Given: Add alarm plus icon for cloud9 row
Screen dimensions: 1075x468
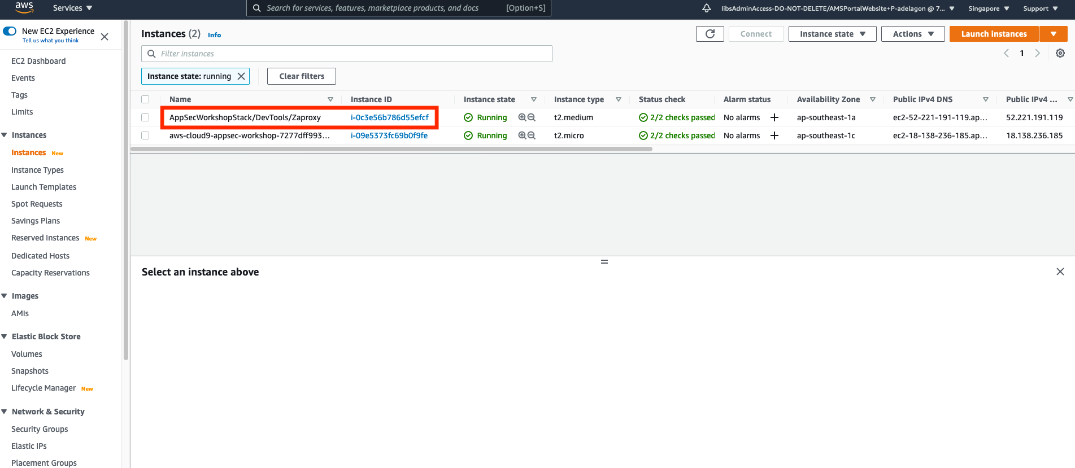Looking at the screenshot, I should tap(774, 135).
